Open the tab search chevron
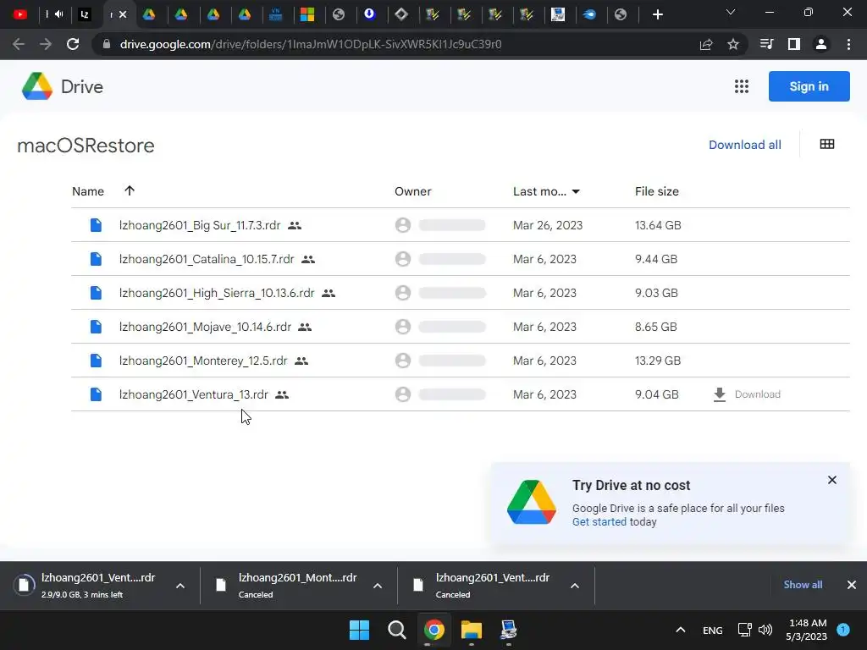 coord(731,12)
